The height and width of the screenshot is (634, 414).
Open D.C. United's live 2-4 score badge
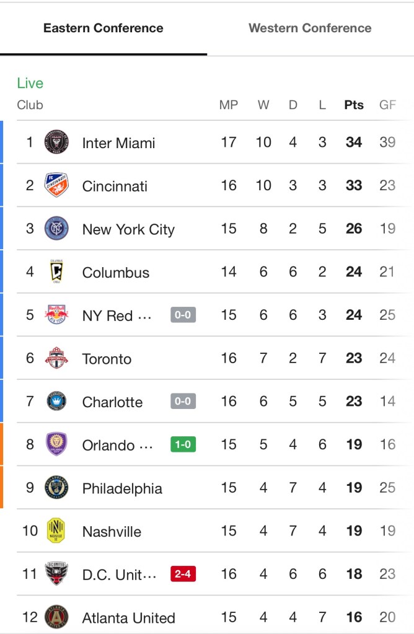tap(183, 575)
